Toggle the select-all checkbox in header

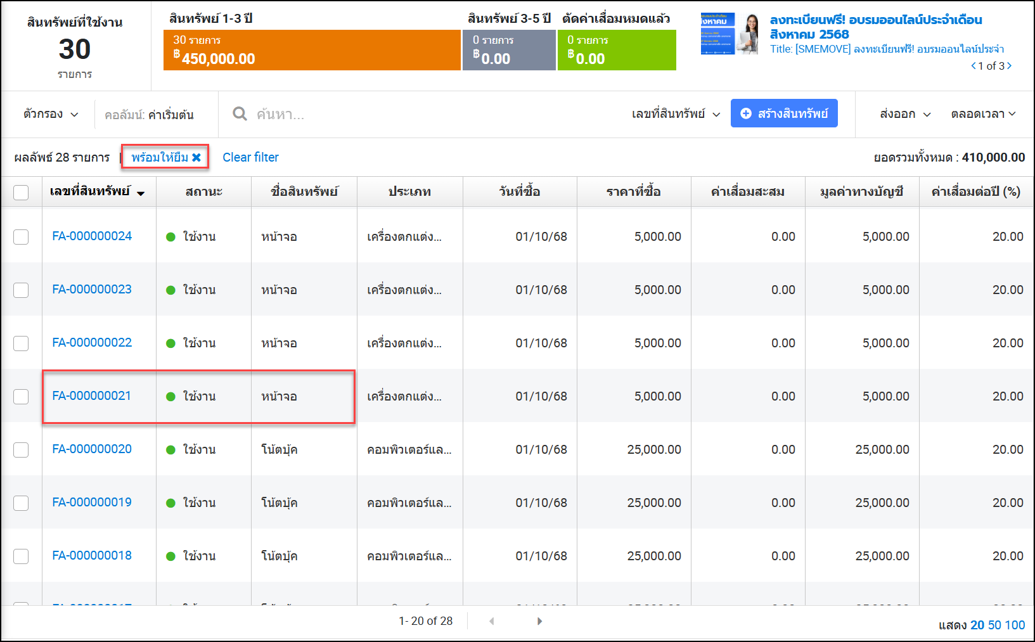[21, 192]
